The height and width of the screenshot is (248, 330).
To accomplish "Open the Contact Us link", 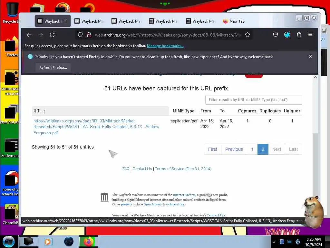I will (142, 169).
